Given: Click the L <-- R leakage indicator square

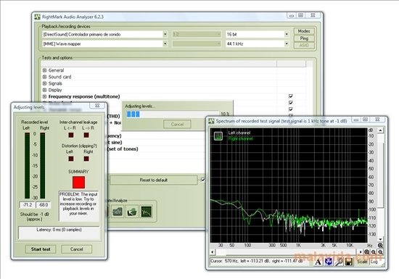Looking at the screenshot, I should click(x=71, y=135).
